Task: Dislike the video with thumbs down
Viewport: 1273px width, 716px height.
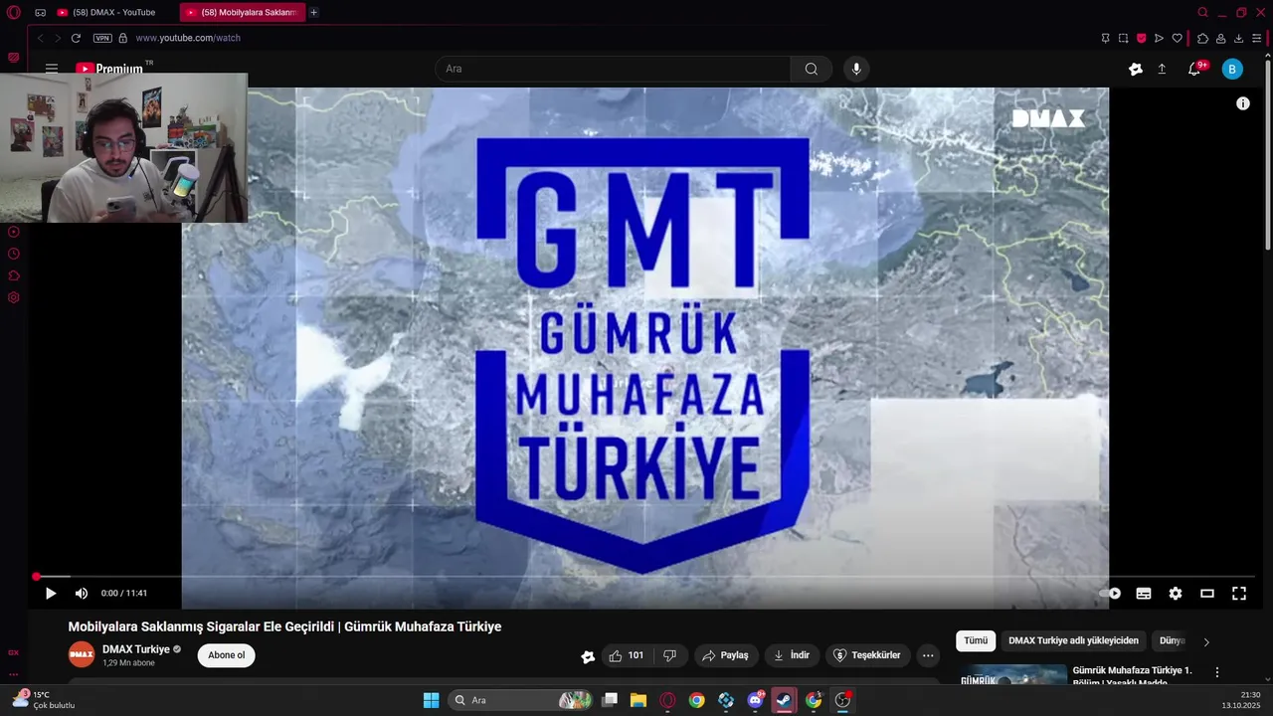Action: click(x=670, y=655)
